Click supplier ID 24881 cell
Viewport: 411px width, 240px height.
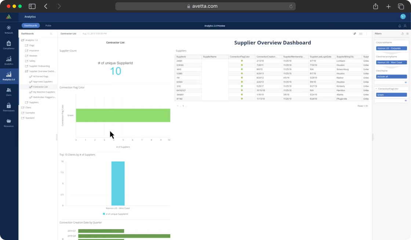point(188,61)
